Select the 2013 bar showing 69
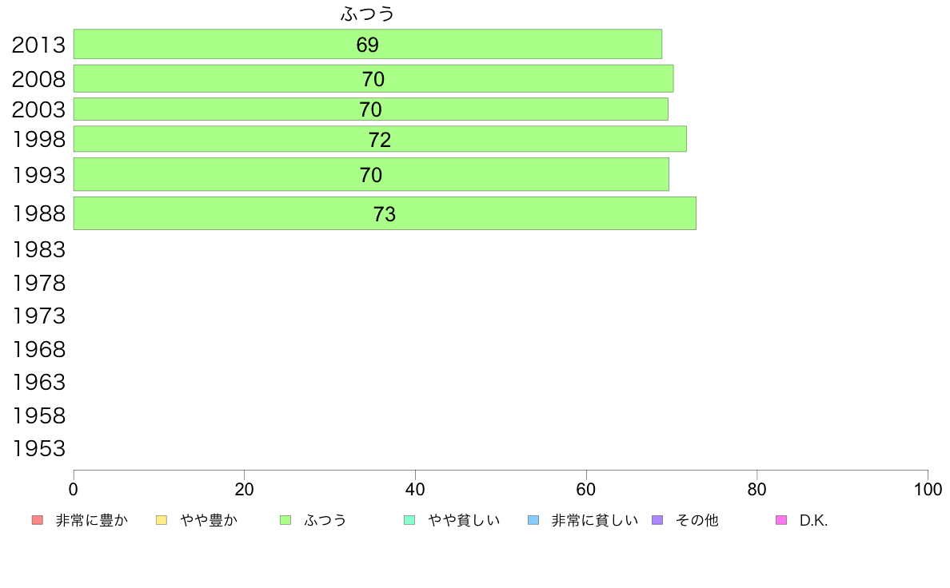The width and height of the screenshot is (950, 588). [368, 44]
